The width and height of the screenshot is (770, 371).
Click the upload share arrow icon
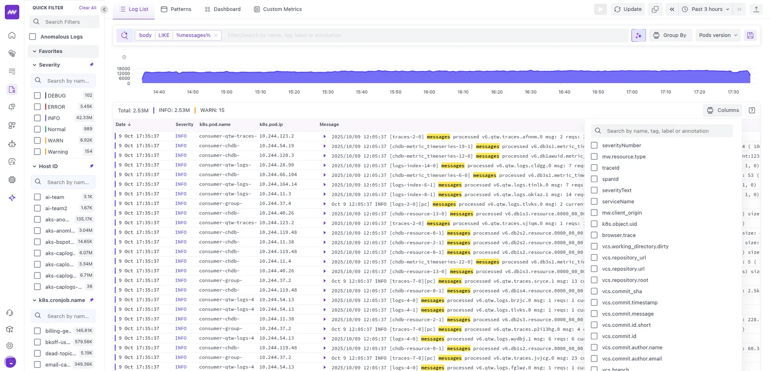[x=756, y=9]
